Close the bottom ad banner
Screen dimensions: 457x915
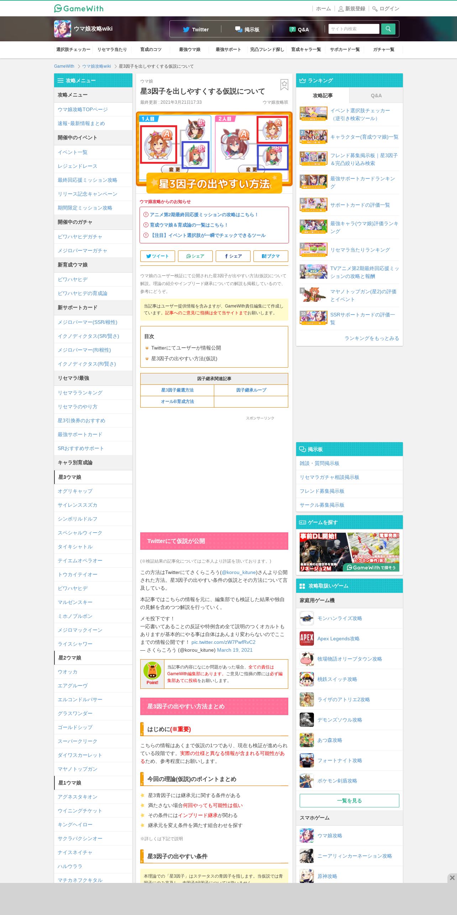coord(452,878)
